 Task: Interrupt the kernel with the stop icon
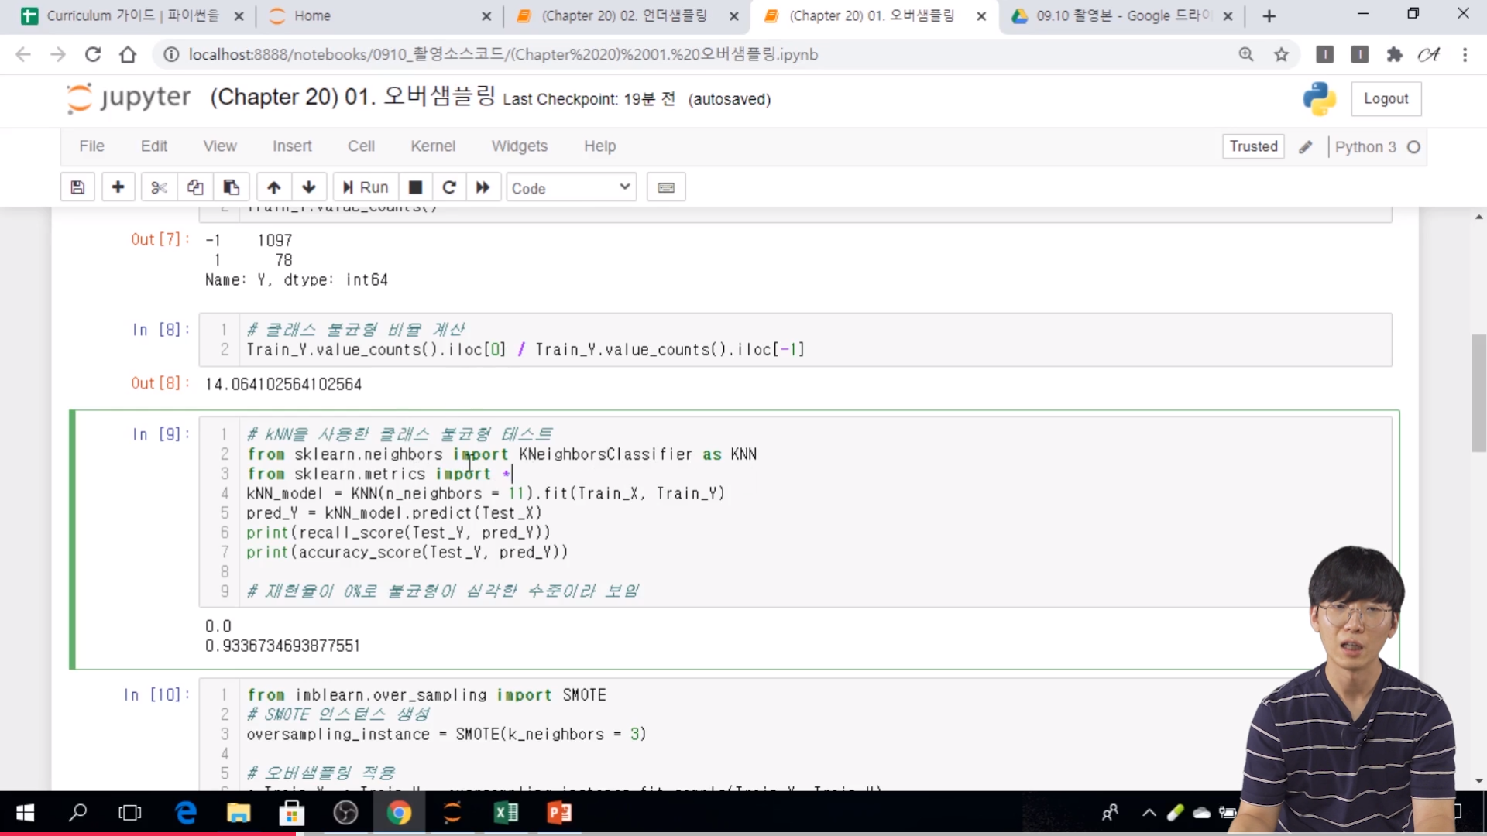tap(415, 187)
